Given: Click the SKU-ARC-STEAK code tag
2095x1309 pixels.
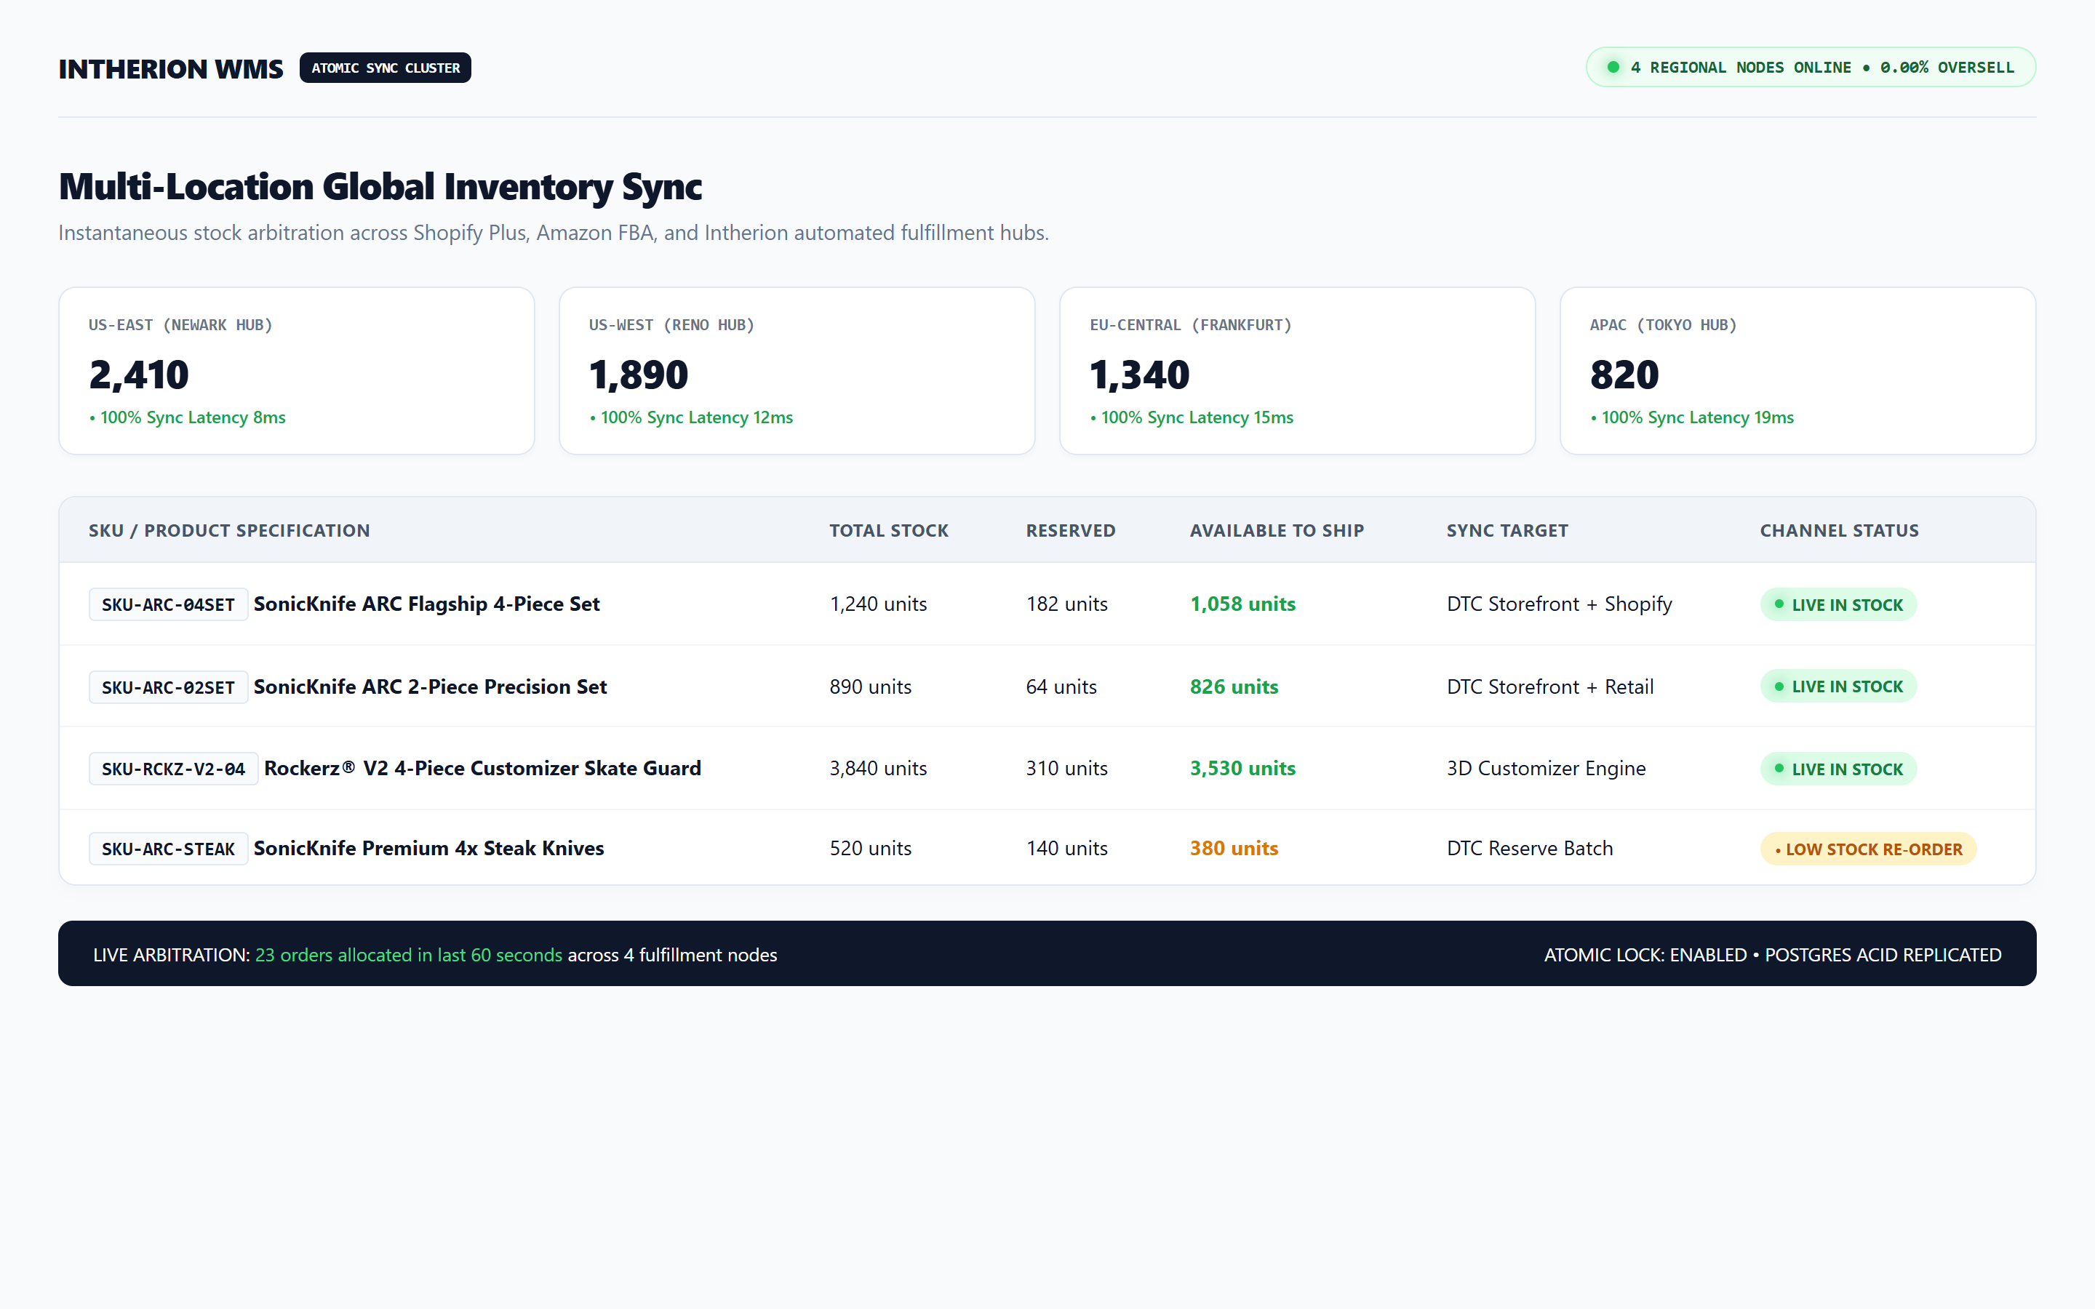Looking at the screenshot, I should tap(168, 849).
